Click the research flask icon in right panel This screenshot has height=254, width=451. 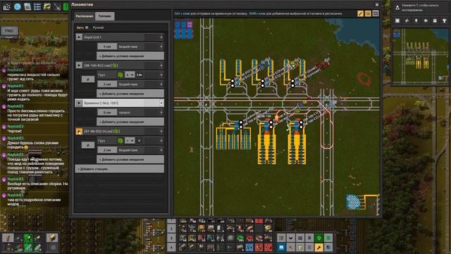pyautogui.click(x=397, y=8)
